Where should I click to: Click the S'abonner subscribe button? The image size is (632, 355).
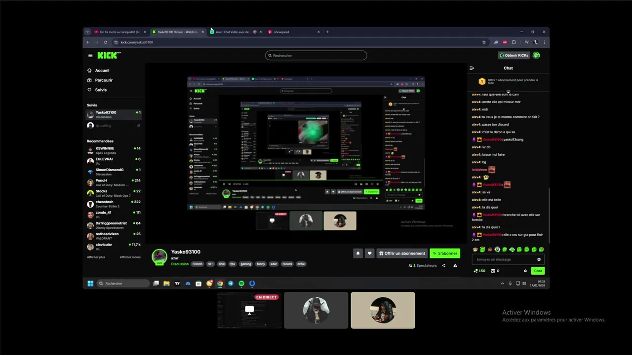[445, 253]
